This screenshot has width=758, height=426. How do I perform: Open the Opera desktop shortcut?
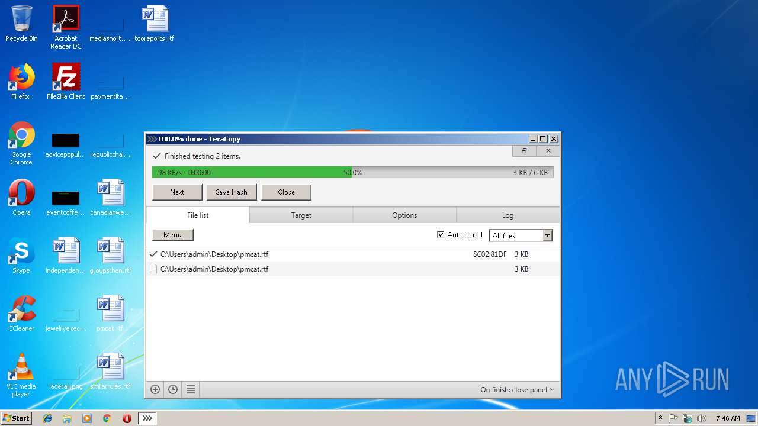point(21,198)
